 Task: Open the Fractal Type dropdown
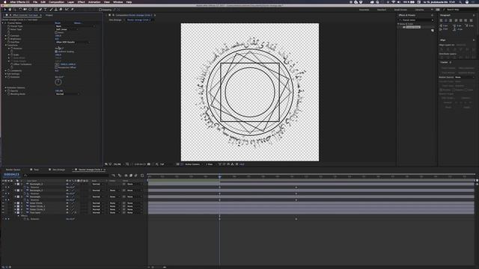(75, 26)
